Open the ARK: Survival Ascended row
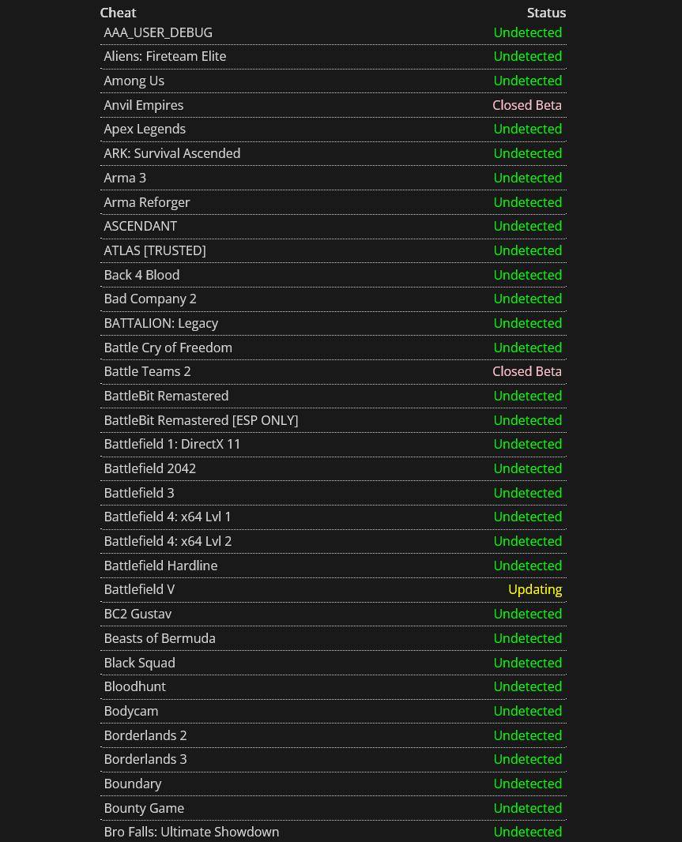This screenshot has width=682, height=842. tap(333, 153)
